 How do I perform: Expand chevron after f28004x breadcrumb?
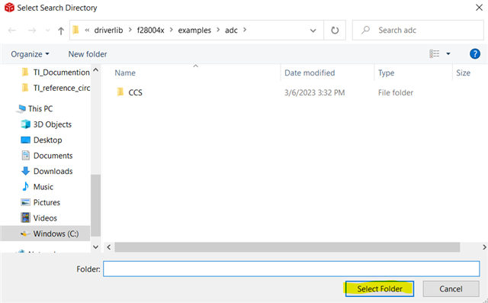[x=171, y=30]
